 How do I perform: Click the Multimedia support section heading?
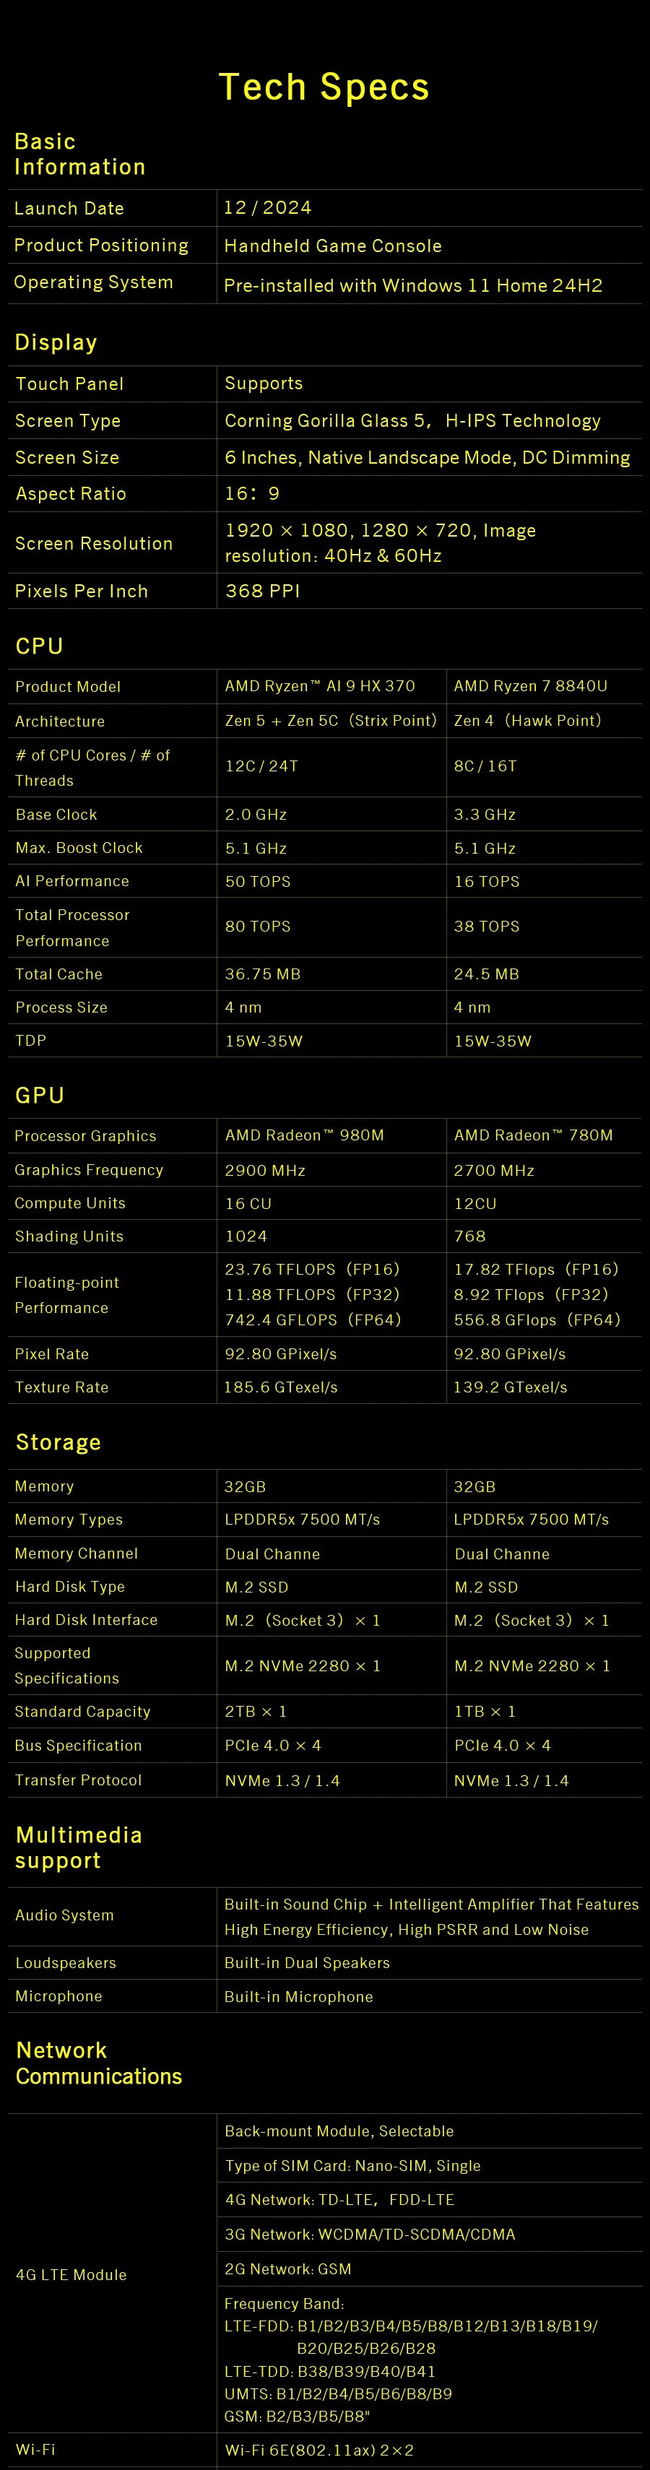(79, 1847)
